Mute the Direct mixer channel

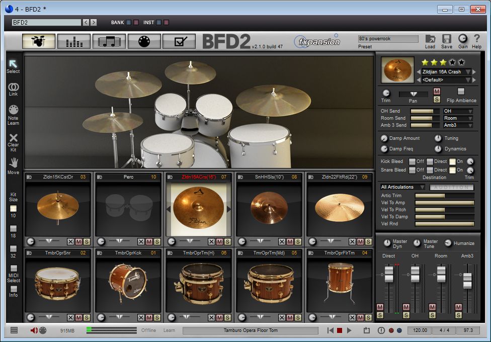(380, 307)
